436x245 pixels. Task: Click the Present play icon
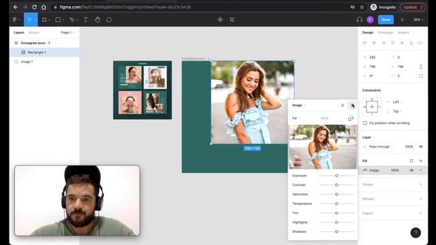(x=403, y=20)
